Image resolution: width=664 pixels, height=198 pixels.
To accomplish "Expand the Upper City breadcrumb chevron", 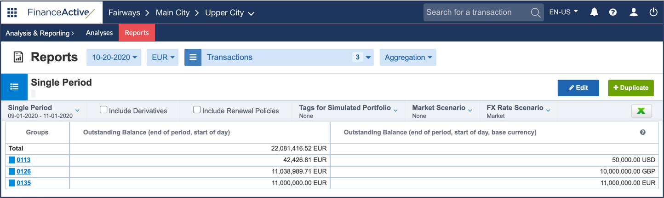I will [x=251, y=14].
